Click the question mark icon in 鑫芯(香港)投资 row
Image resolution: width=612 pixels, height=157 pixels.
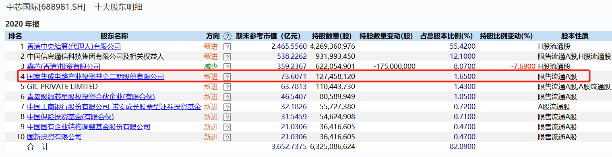point(227,67)
